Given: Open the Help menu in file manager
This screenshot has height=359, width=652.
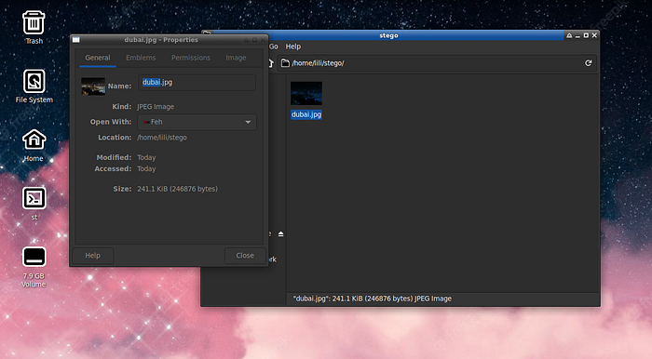Looking at the screenshot, I should click(x=292, y=47).
